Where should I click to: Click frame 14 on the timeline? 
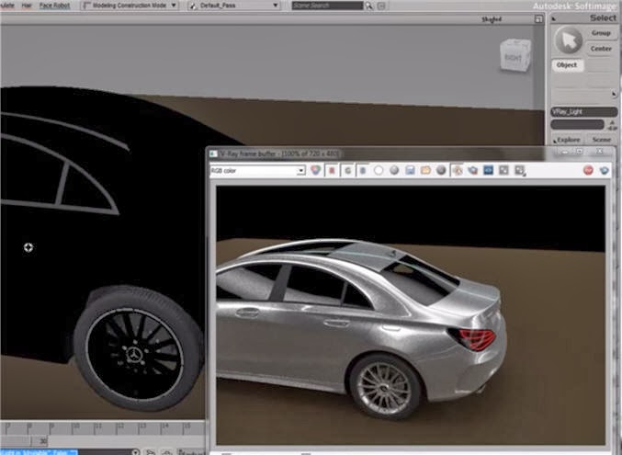[x=164, y=426]
